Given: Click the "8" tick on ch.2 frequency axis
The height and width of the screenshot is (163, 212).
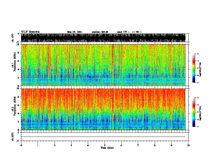Looking at the screenshot, I should click(x=19, y=97).
